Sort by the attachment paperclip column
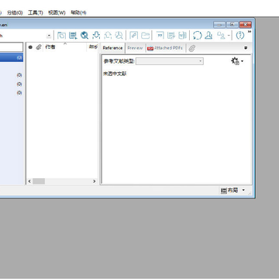279x279 pixels. click(39, 47)
